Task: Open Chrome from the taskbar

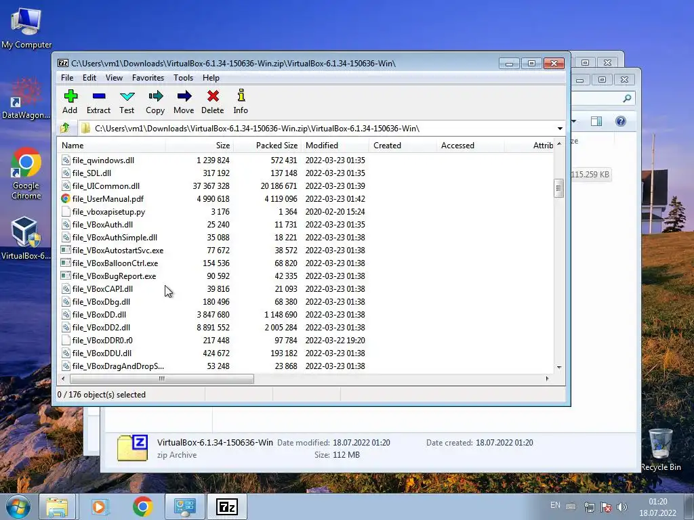Action: point(142,506)
